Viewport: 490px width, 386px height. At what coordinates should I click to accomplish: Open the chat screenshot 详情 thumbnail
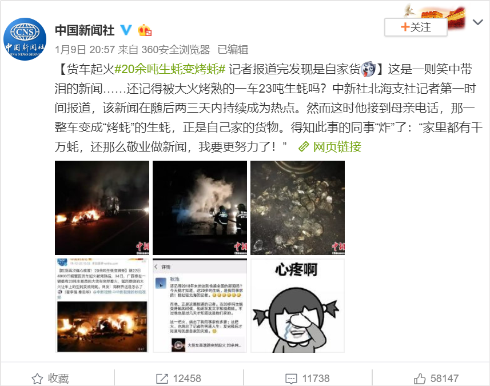click(x=200, y=306)
